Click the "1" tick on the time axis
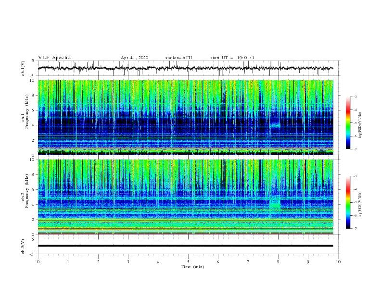The height and width of the screenshot is (294, 381). 68,262
